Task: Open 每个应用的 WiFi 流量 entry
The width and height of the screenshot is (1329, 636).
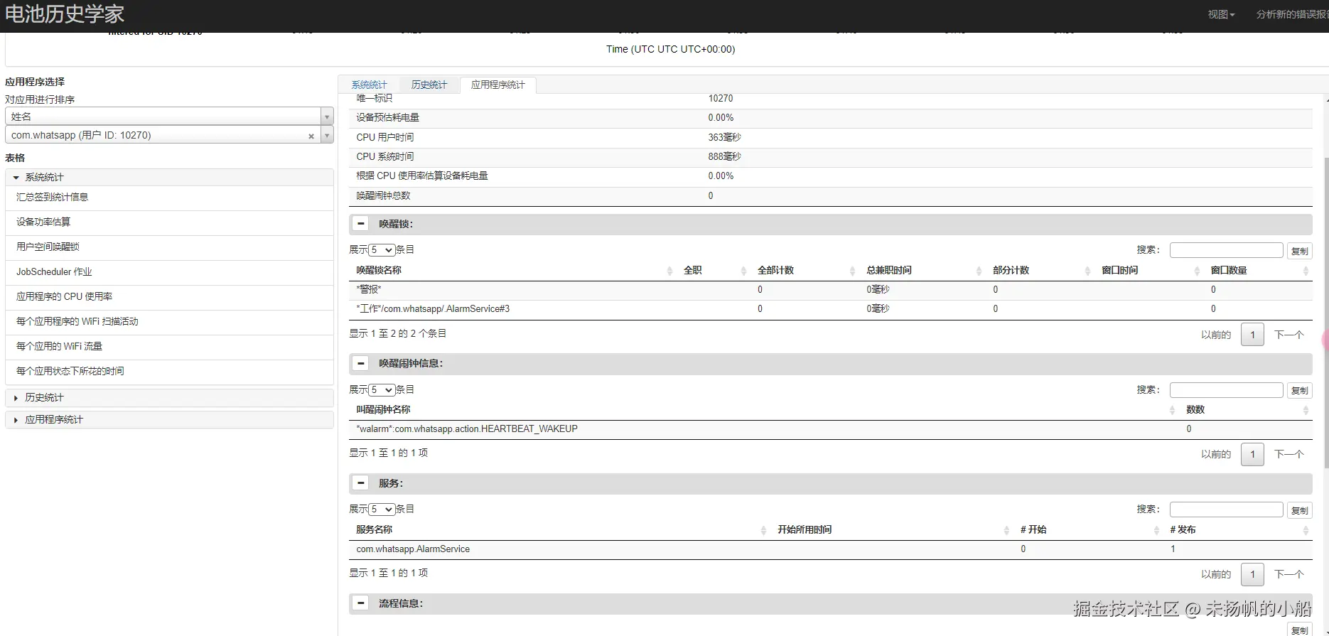Action: 169,347
